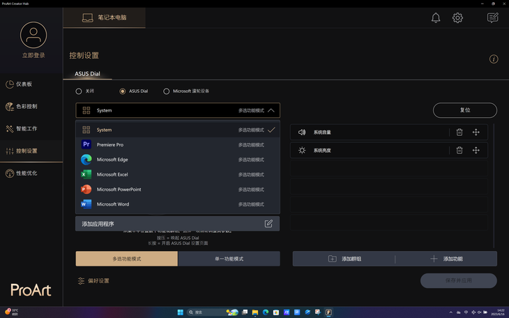
Task: Click the move handle for 系统亮度
Action: click(x=476, y=151)
